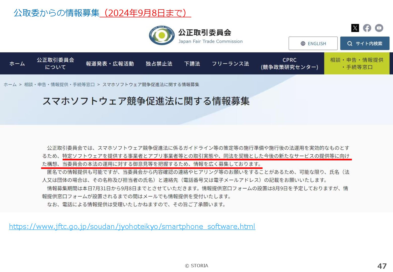393x272 pixels.
Task: Click the ホーム breadcrumb link
Action: click(10, 85)
